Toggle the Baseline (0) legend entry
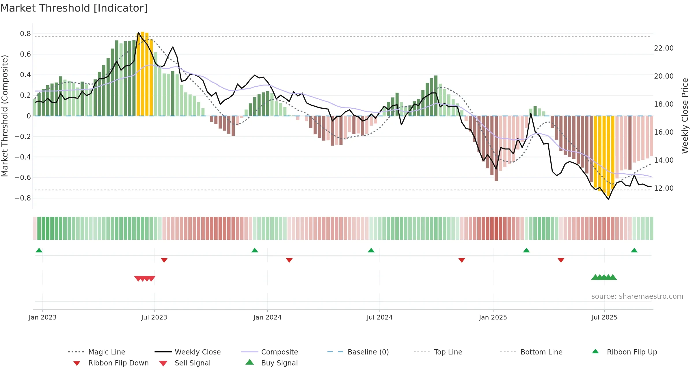The height and width of the screenshot is (390, 693). [x=358, y=352]
